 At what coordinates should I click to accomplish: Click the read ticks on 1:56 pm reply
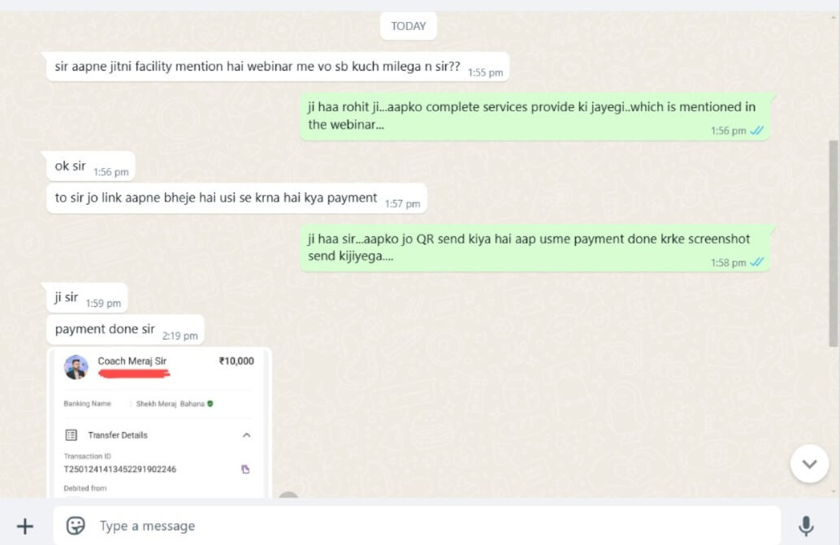click(757, 131)
